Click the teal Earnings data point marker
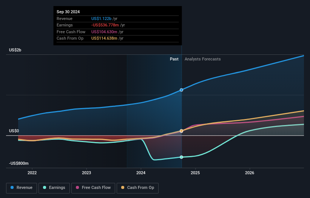310x198 pixels. click(x=181, y=157)
